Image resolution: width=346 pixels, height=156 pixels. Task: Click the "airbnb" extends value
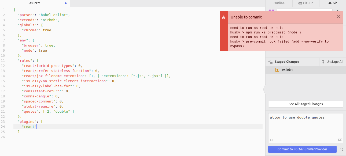[x=49, y=20]
